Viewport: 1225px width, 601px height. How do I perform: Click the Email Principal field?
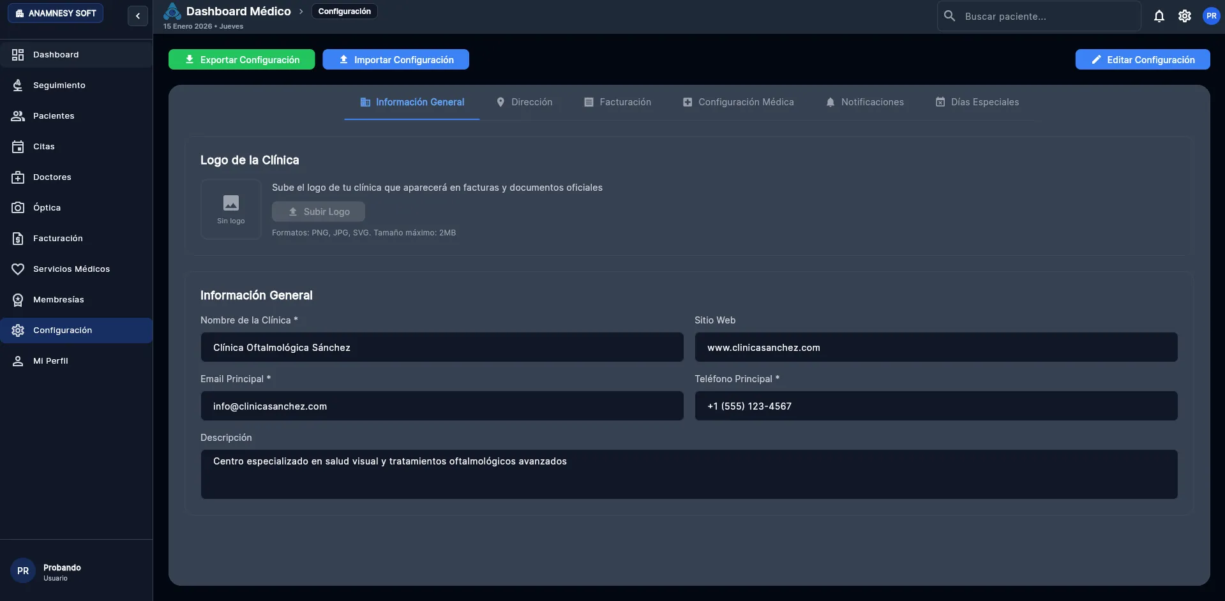tap(442, 406)
